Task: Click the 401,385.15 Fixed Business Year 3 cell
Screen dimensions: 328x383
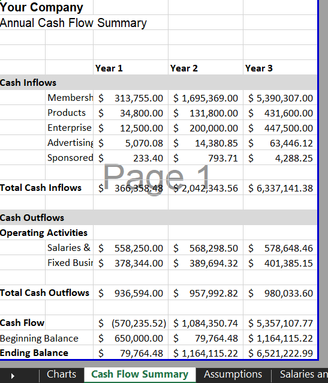Action: pos(280,263)
